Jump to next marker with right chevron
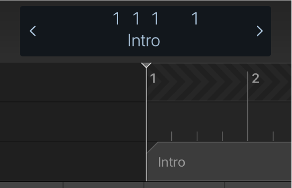The image size is (292, 188). pos(260,31)
